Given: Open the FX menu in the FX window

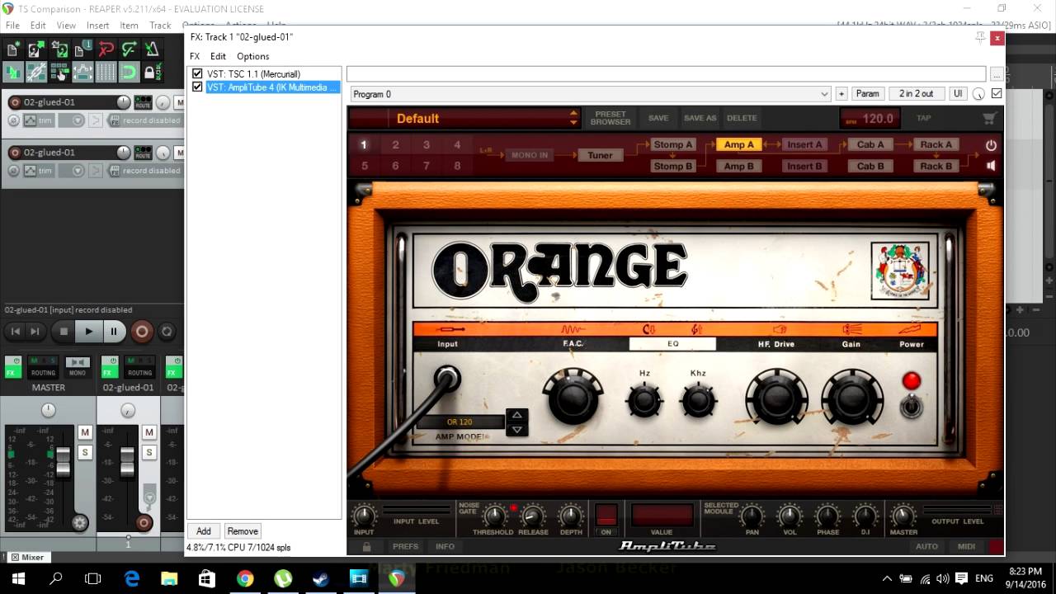Looking at the screenshot, I should click(x=195, y=56).
